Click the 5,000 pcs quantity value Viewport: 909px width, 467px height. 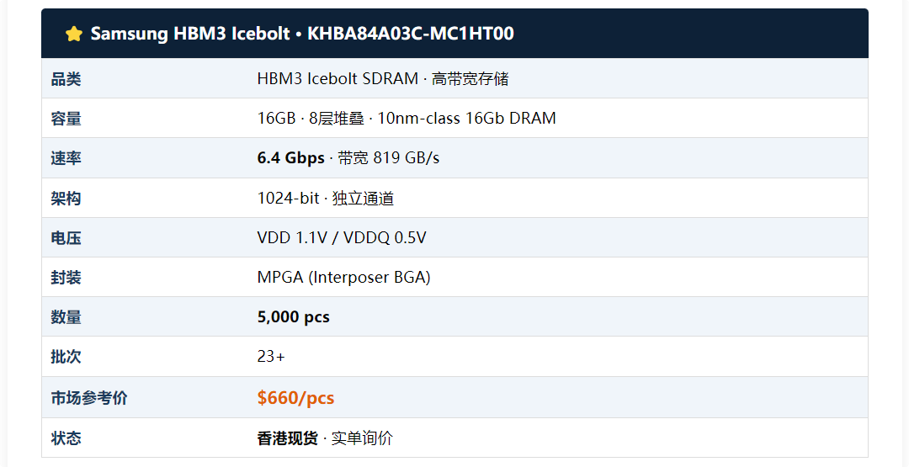pos(294,317)
